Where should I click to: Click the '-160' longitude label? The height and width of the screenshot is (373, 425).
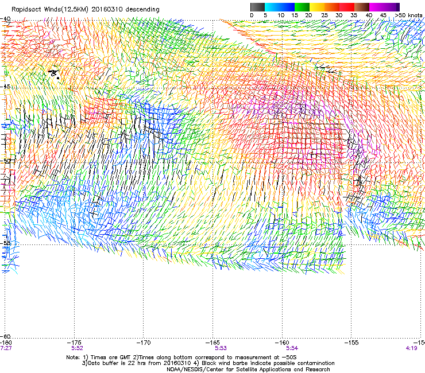click(x=283, y=343)
